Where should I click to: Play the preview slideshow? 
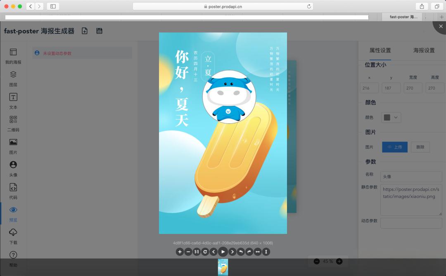point(223,252)
